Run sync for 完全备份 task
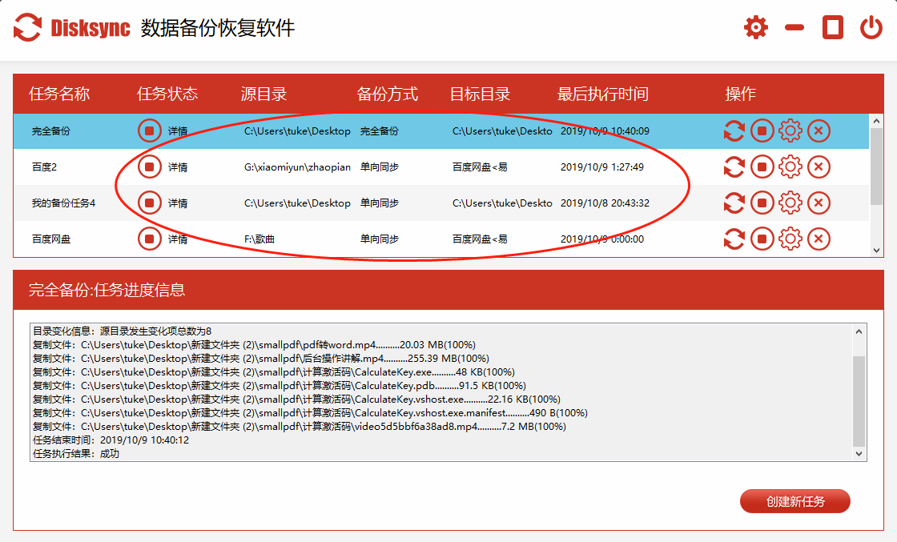 point(734,130)
